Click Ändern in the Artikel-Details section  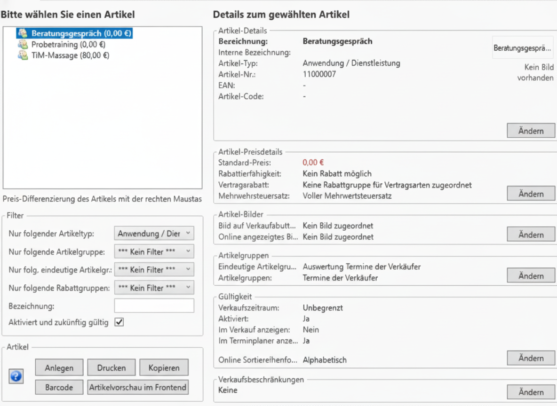(x=531, y=131)
